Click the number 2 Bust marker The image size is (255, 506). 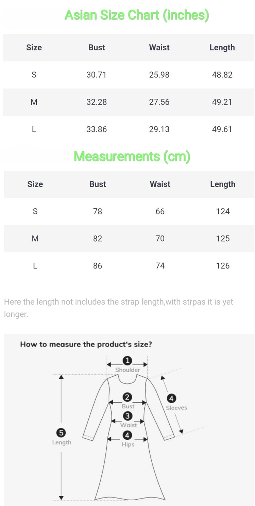[x=128, y=397]
